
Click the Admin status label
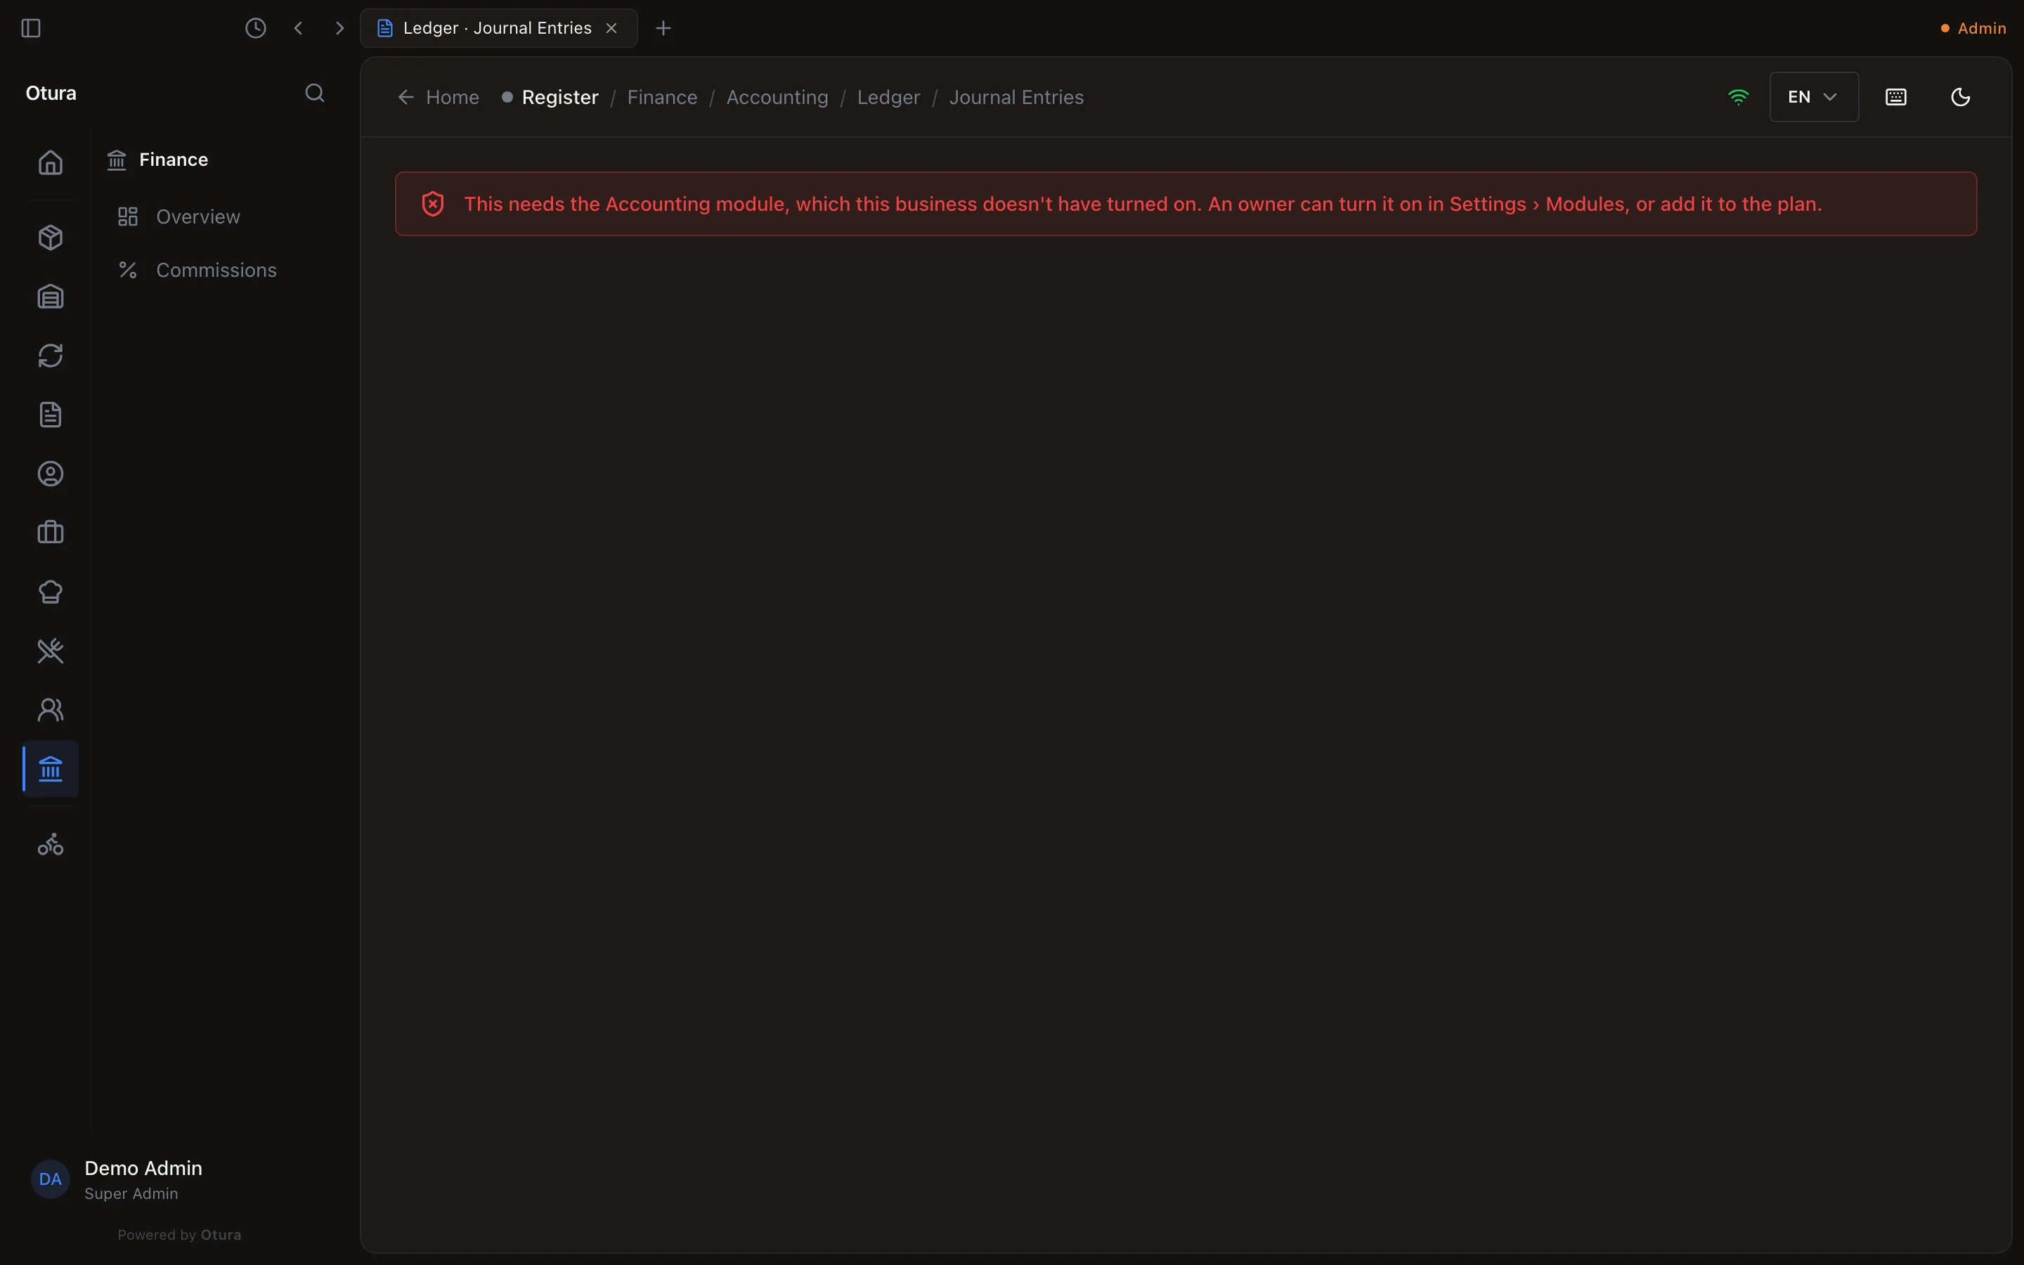coord(1973,28)
